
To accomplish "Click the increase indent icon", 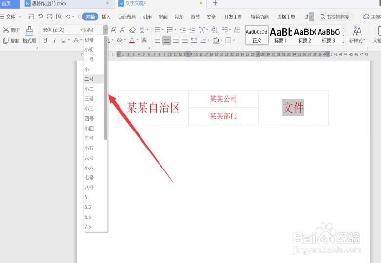I will click(x=192, y=30).
